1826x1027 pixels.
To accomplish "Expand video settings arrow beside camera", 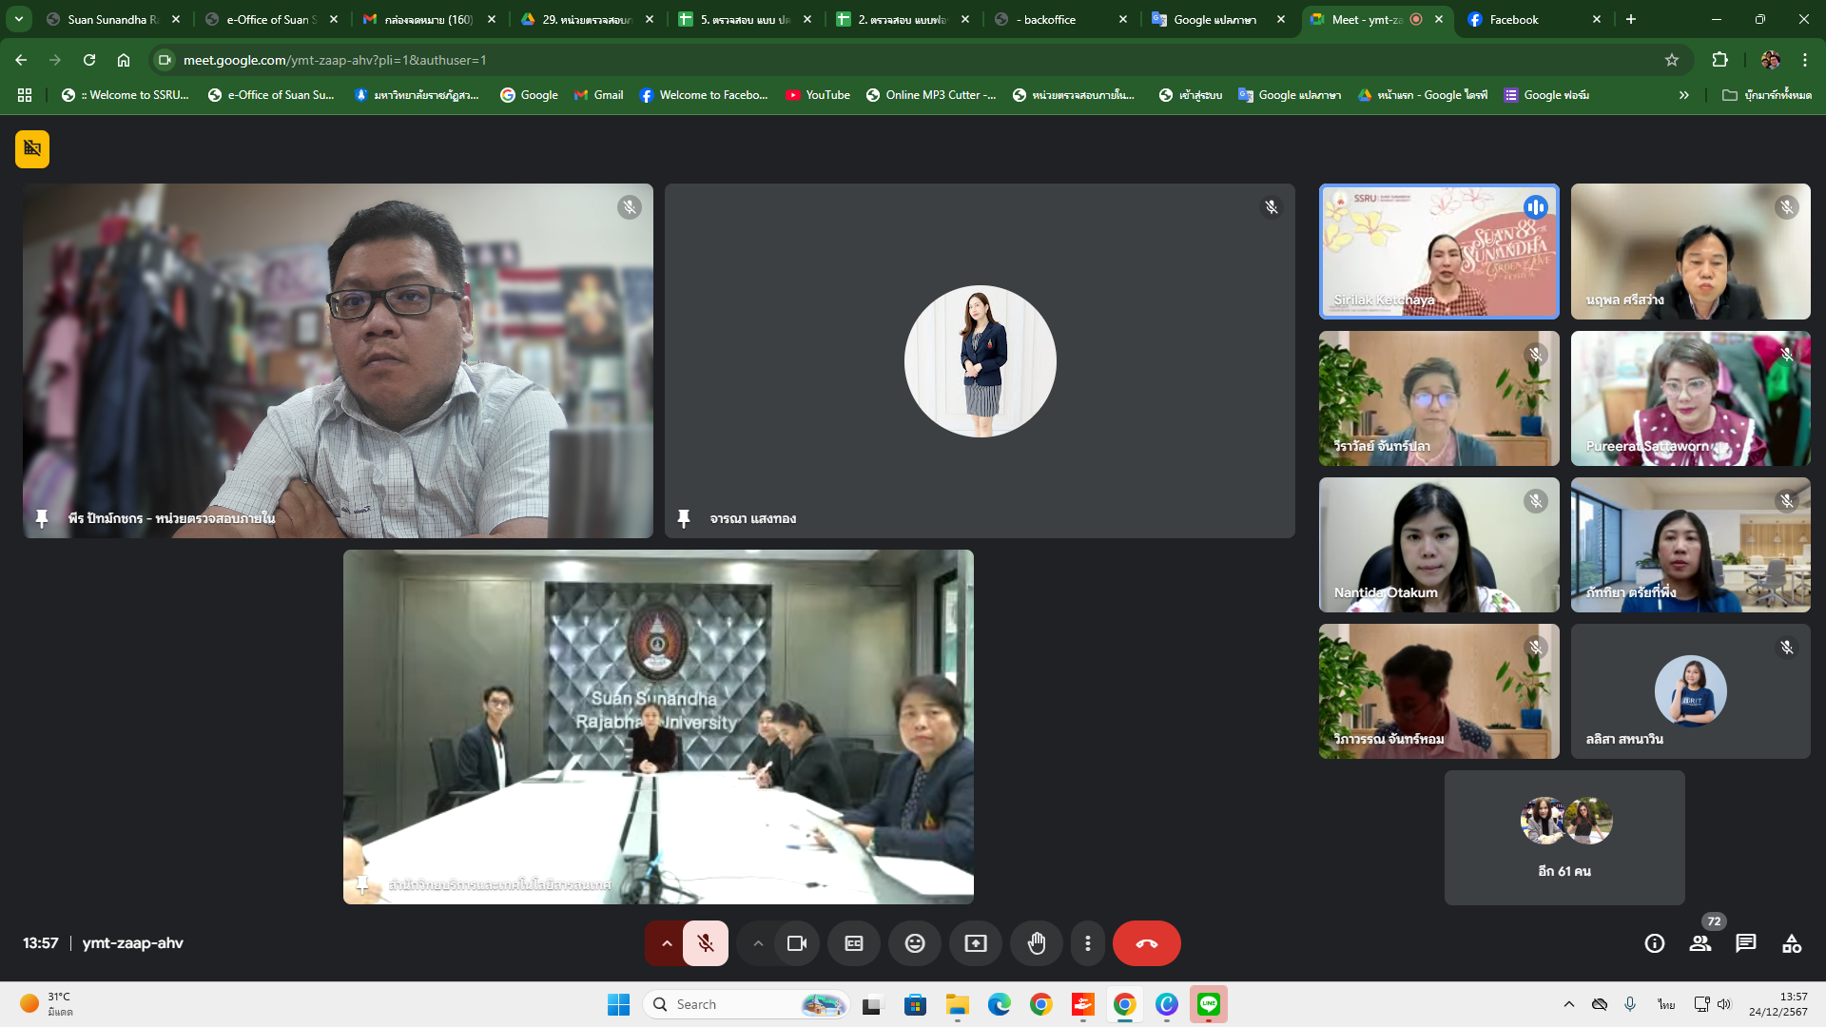I will point(758,943).
